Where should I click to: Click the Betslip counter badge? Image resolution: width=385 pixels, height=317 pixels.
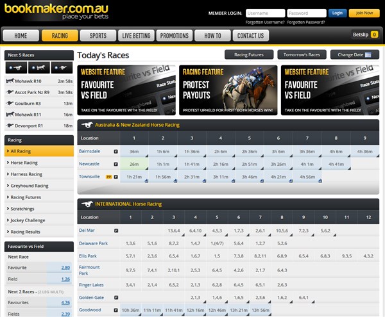(x=374, y=35)
